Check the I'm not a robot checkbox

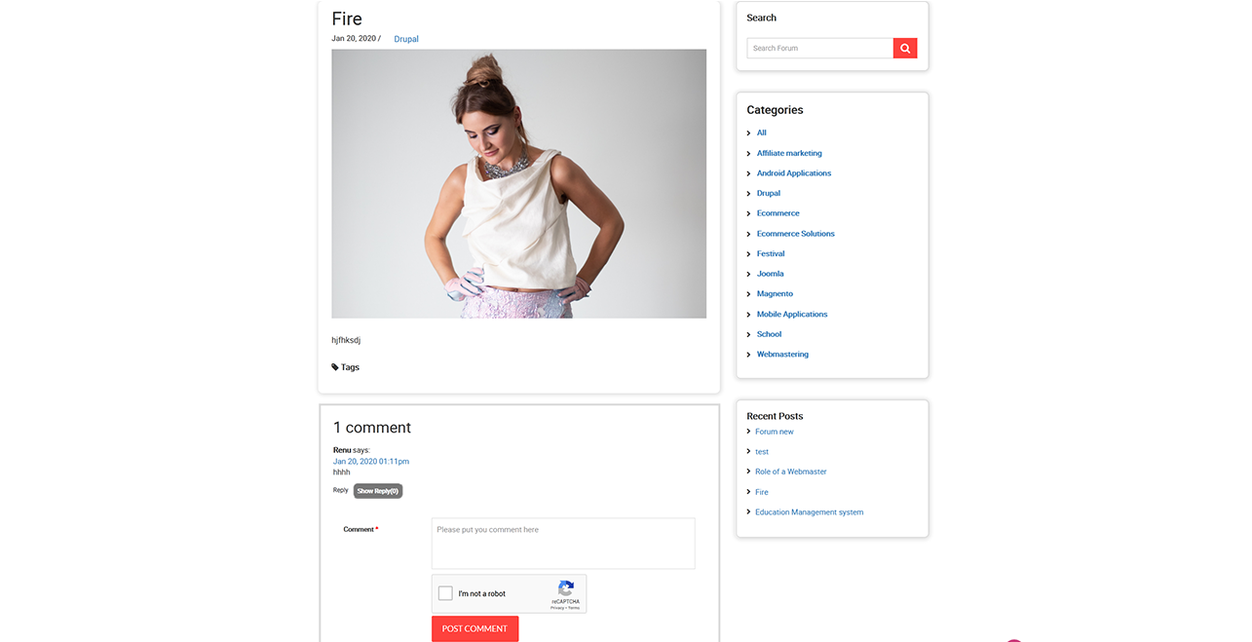click(x=445, y=593)
